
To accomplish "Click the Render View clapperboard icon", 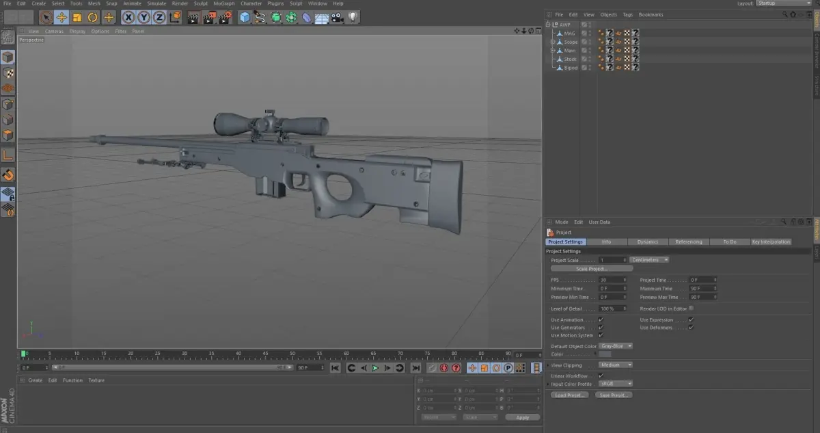I will pos(193,17).
